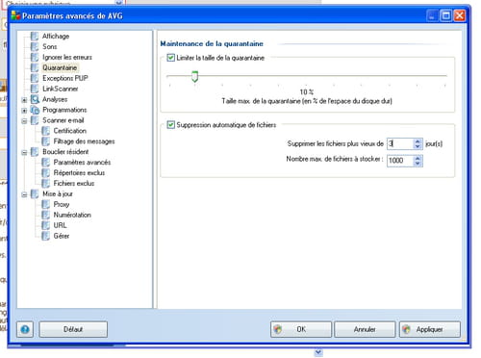Increase max files with the up arrow
481x358 pixels.
click(418, 158)
